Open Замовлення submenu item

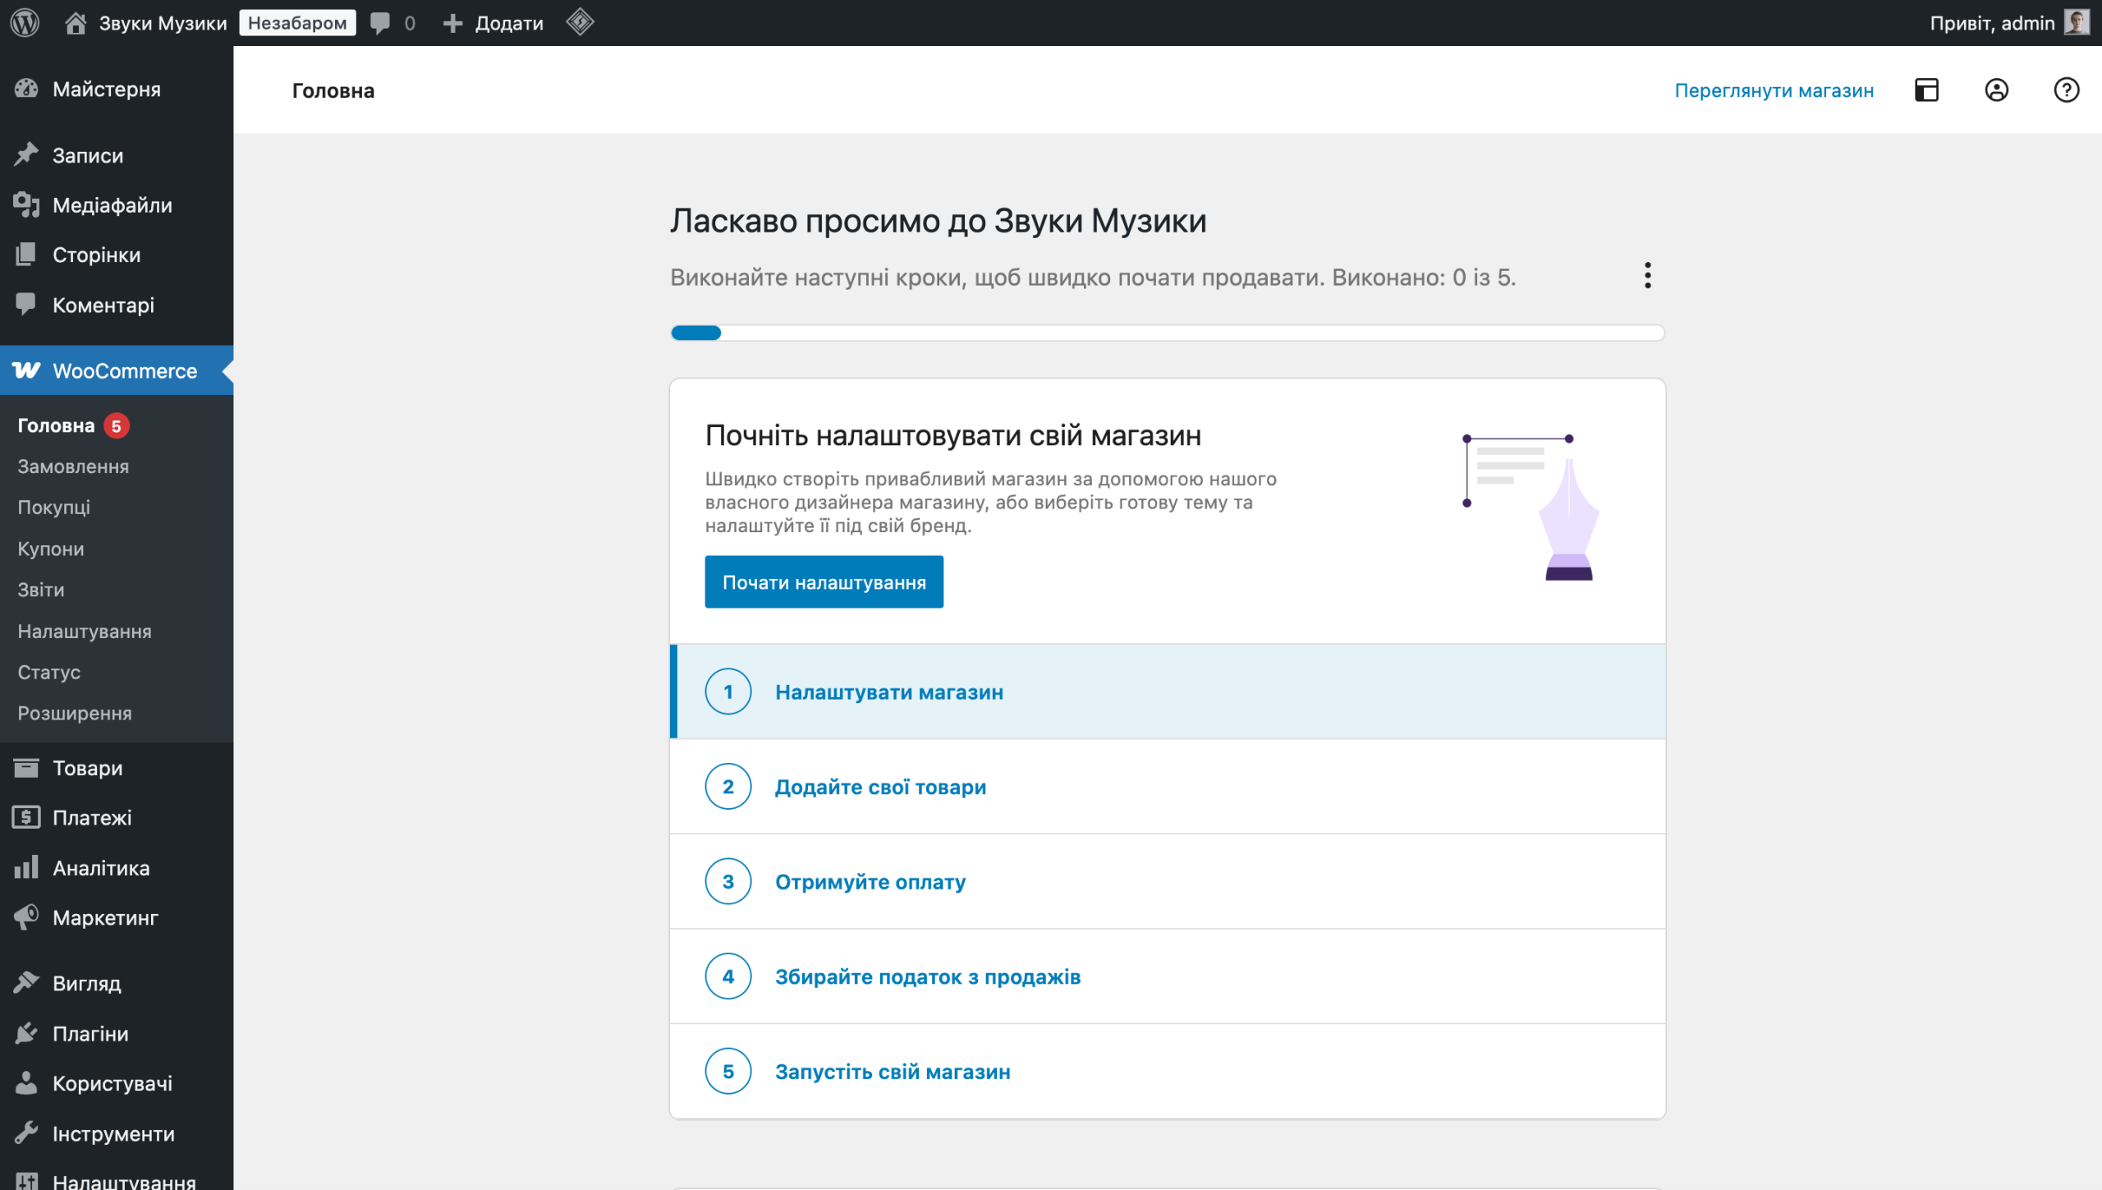pos(73,466)
